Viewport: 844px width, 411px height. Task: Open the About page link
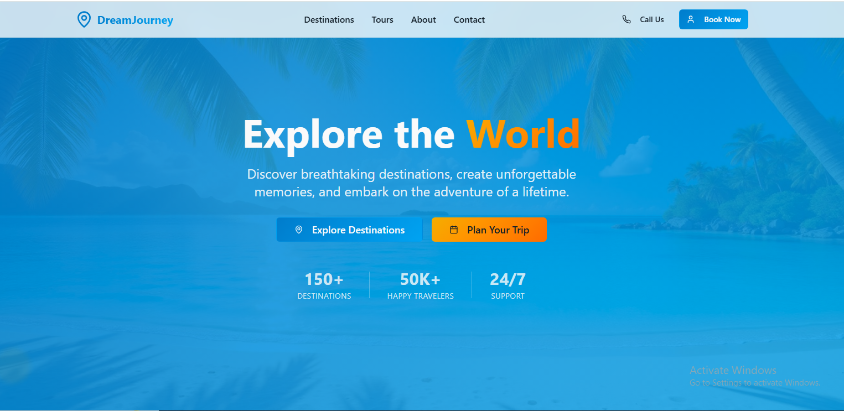[423, 20]
